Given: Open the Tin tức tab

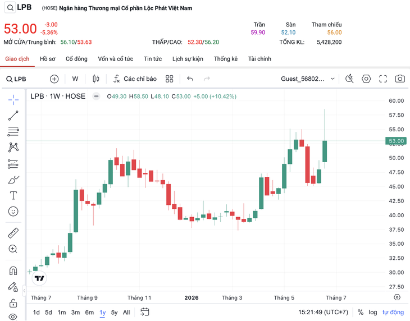Looking at the screenshot, I should (x=153, y=59).
